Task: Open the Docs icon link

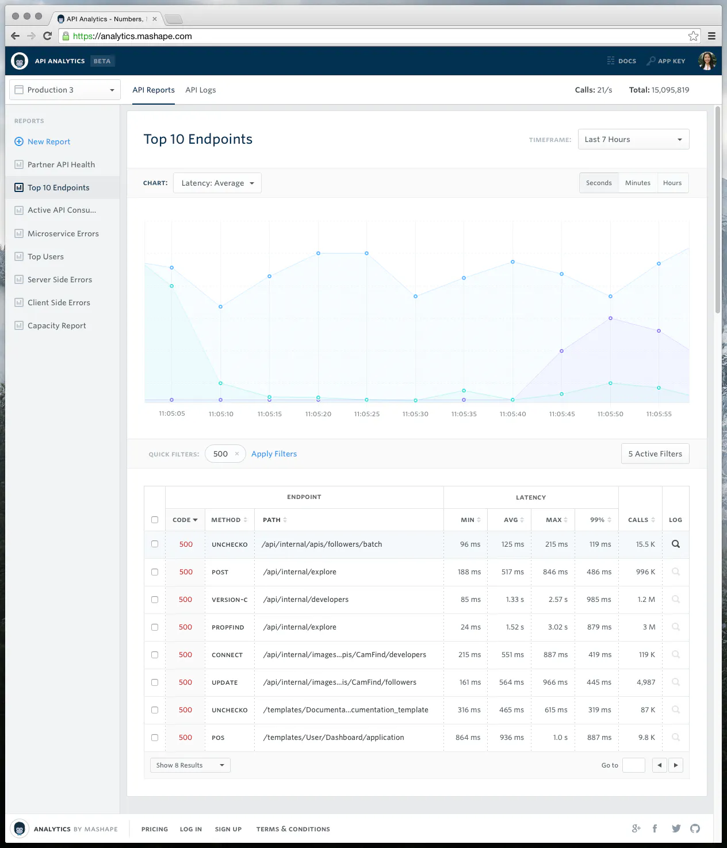Action: coord(622,61)
